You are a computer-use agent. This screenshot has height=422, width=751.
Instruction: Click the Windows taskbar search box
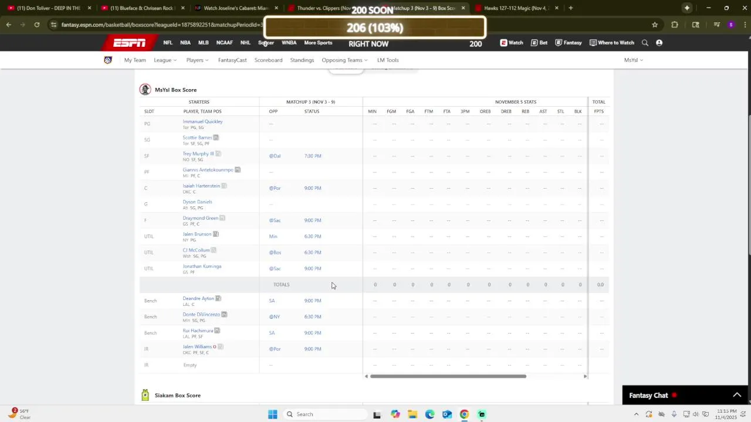[325, 414]
